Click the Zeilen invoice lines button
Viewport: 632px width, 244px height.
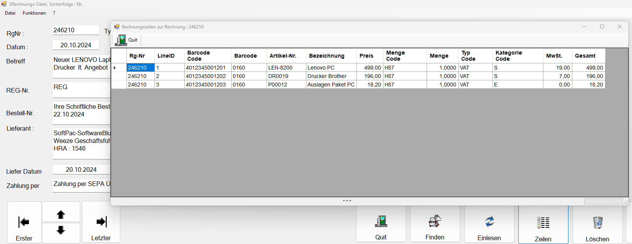pos(543,225)
